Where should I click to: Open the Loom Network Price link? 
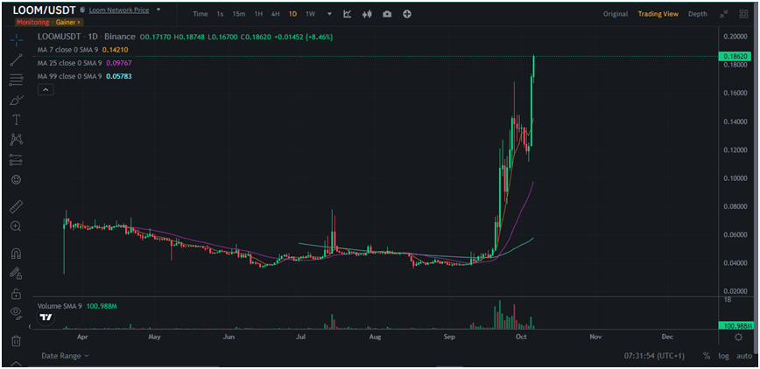coord(119,10)
